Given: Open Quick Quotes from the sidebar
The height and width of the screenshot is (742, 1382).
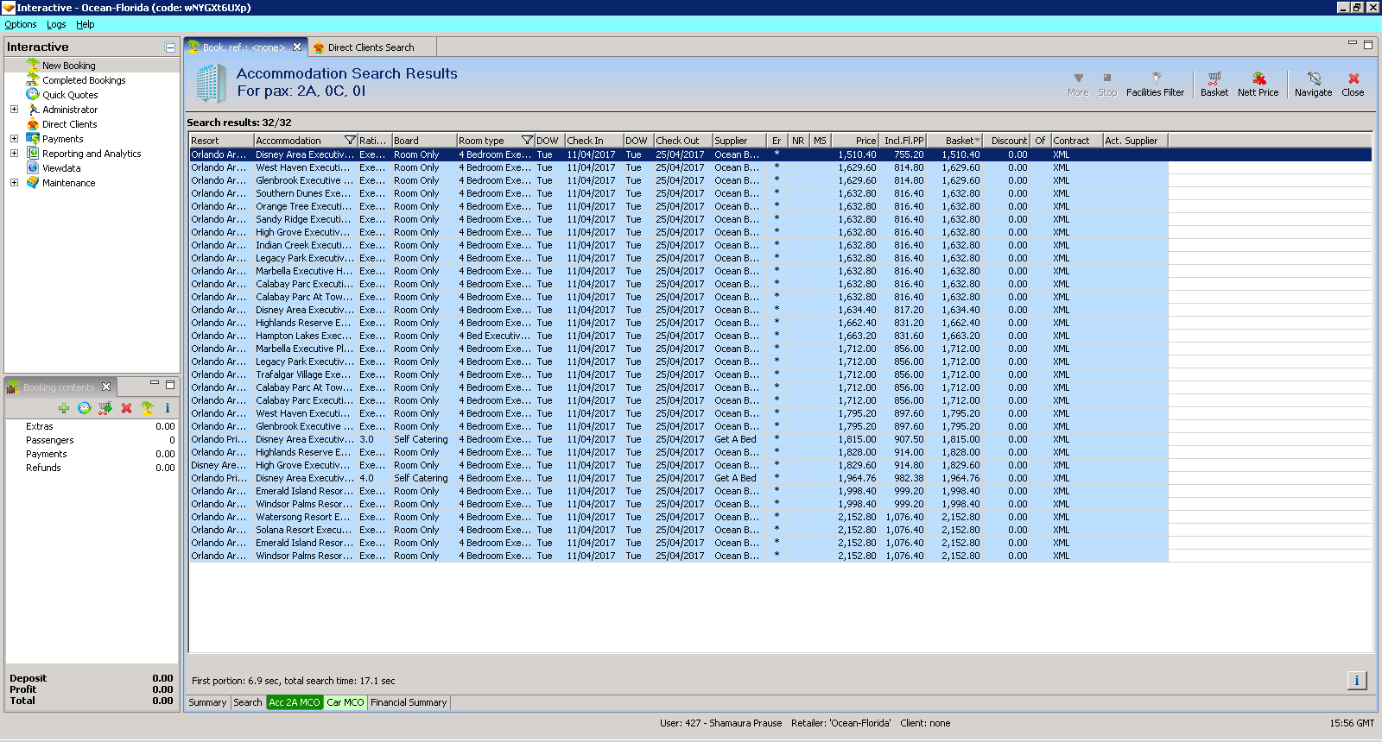Looking at the screenshot, I should [70, 95].
